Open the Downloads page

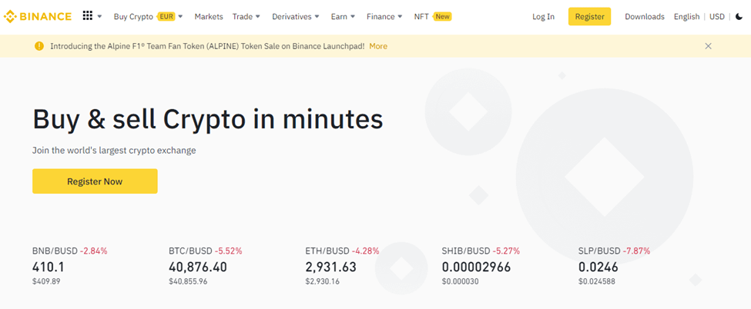(644, 17)
